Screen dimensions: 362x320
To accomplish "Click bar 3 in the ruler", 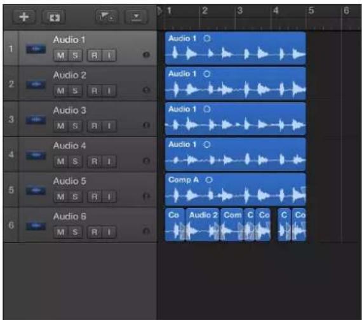I will [240, 11].
